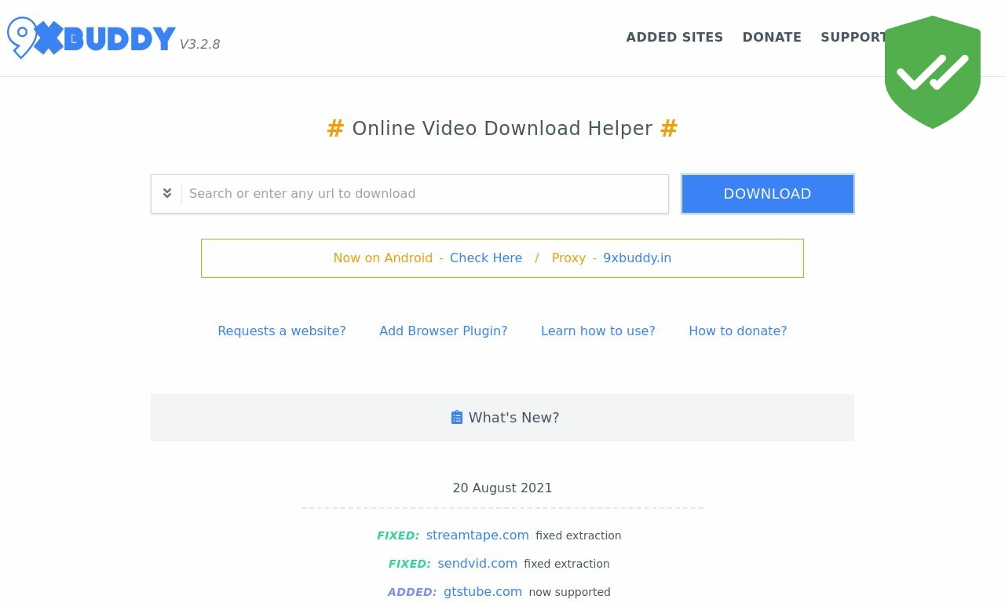The height and width of the screenshot is (603, 1005).
Task: Open sendvid.com link
Action: [477, 564]
